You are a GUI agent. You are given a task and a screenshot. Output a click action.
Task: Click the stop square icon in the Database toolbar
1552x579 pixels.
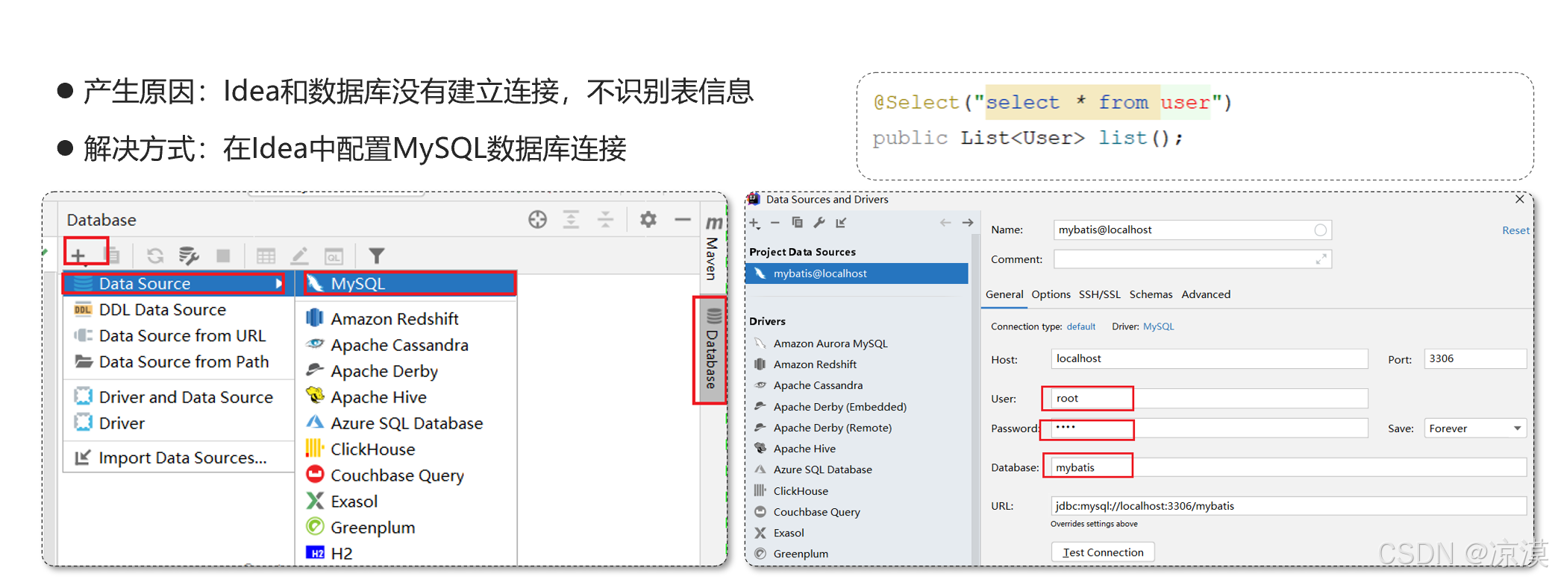click(223, 256)
